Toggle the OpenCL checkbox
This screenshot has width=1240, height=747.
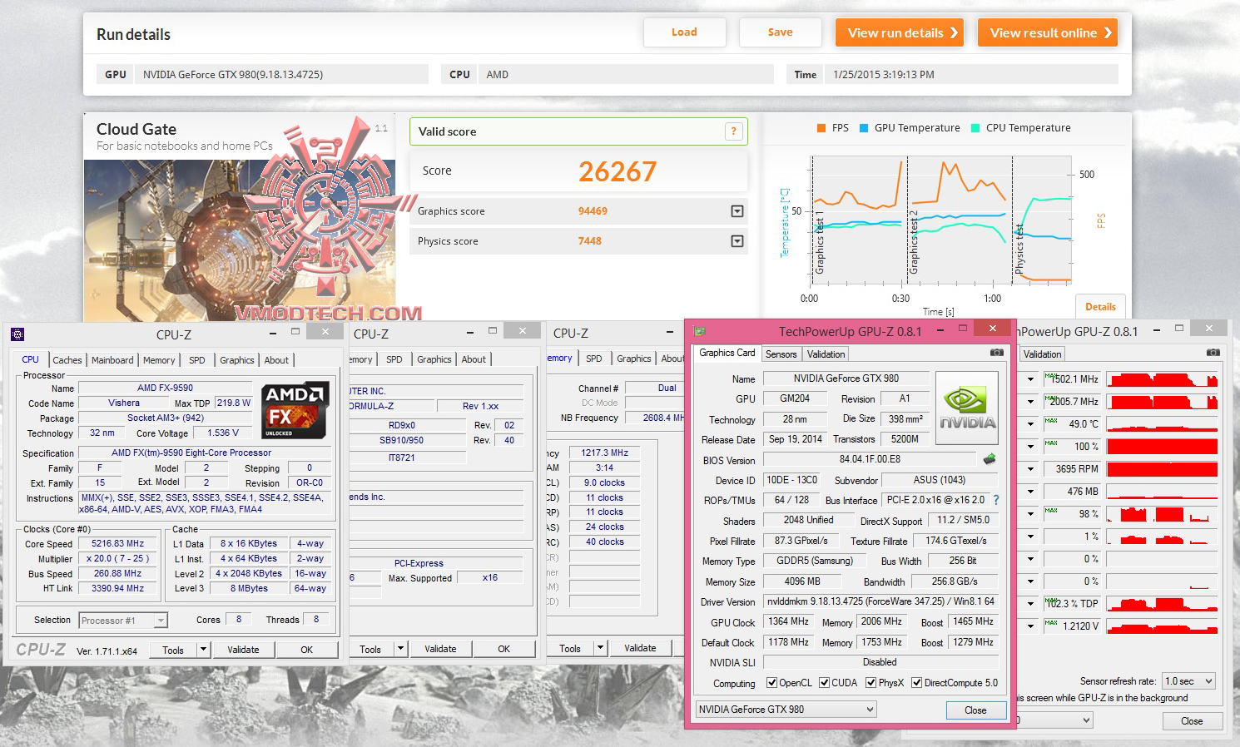point(771,683)
